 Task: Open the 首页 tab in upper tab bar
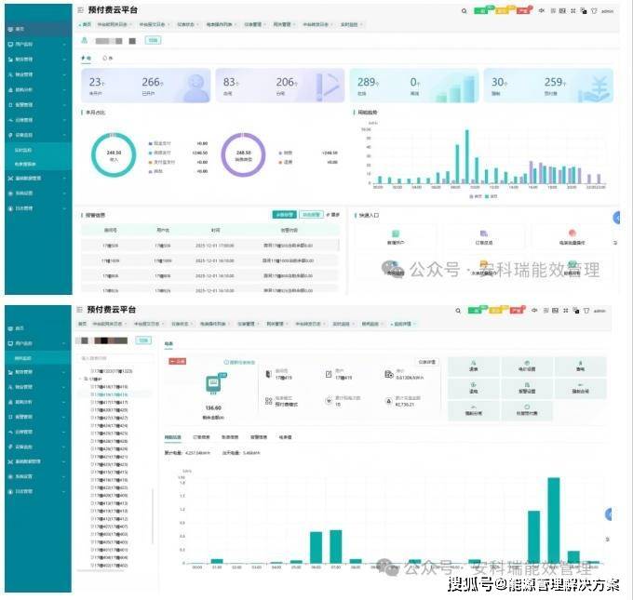(x=86, y=25)
